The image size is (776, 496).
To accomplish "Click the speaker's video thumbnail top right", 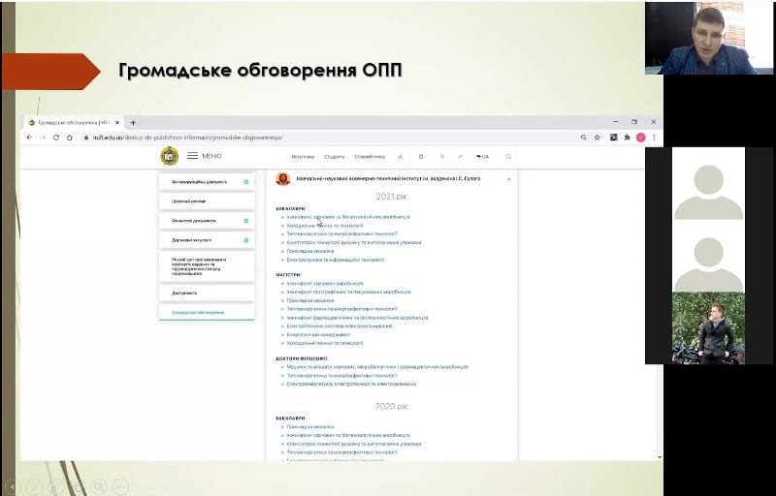I will click(x=709, y=38).
